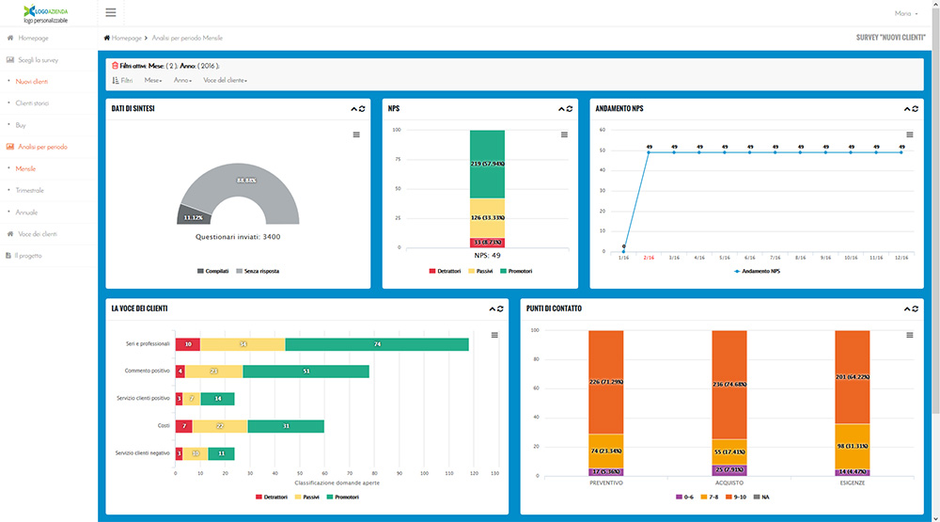Collapse the NPS panel with chevron
The width and height of the screenshot is (940, 522).
pyautogui.click(x=560, y=109)
